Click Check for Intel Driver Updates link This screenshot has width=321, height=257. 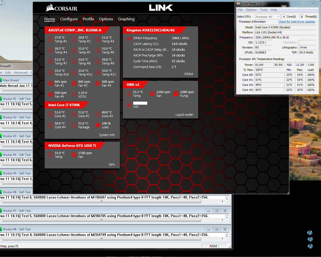pos(297,22)
